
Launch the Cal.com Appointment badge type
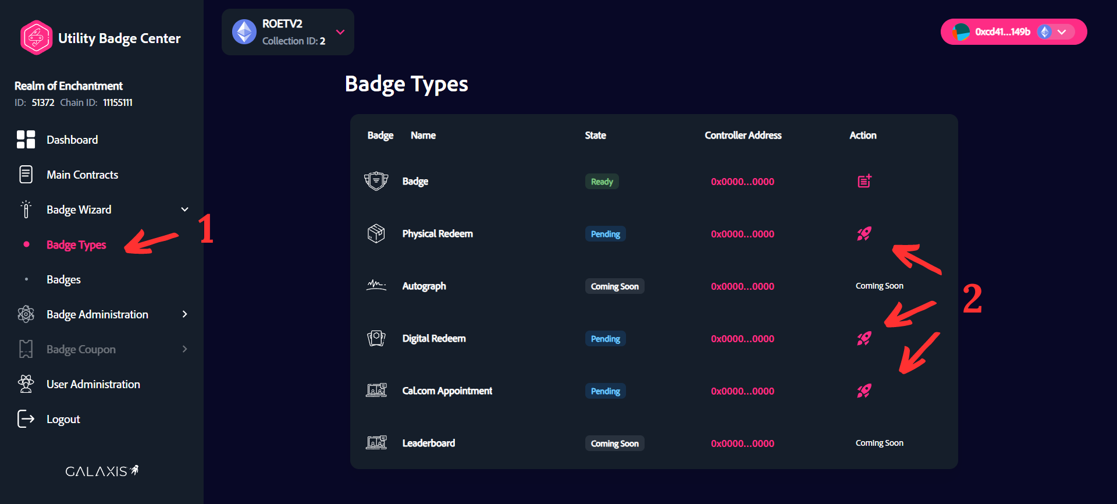864,391
